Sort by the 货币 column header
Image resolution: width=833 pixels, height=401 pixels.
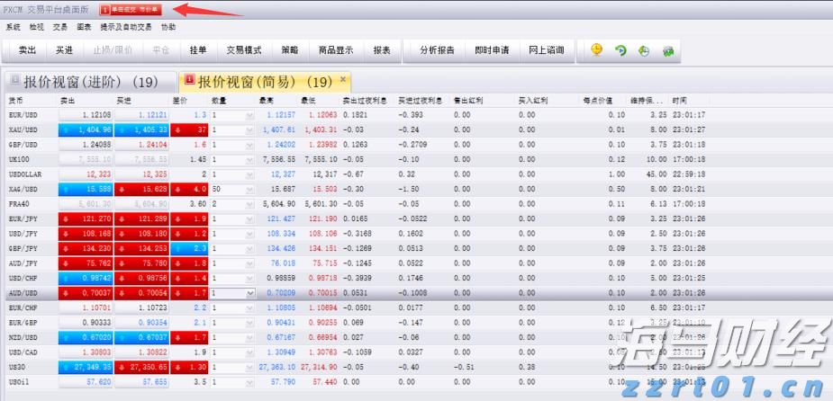(x=16, y=100)
